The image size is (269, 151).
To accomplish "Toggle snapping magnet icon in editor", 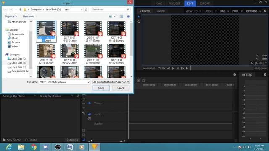I will [84, 140].
